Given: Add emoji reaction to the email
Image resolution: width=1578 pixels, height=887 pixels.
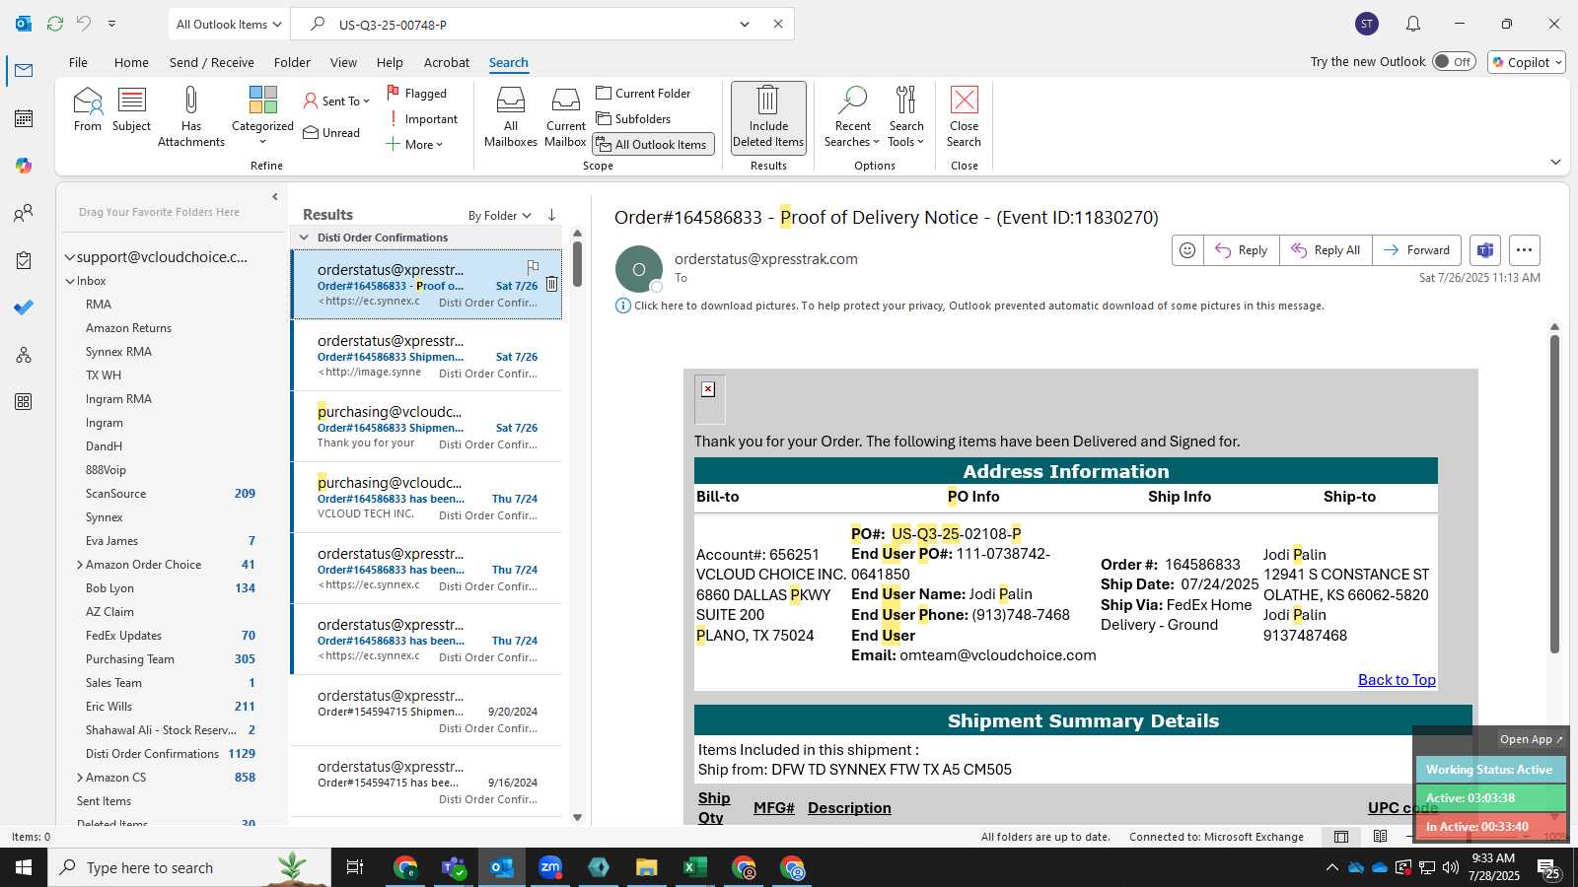Looking at the screenshot, I should [1187, 250].
